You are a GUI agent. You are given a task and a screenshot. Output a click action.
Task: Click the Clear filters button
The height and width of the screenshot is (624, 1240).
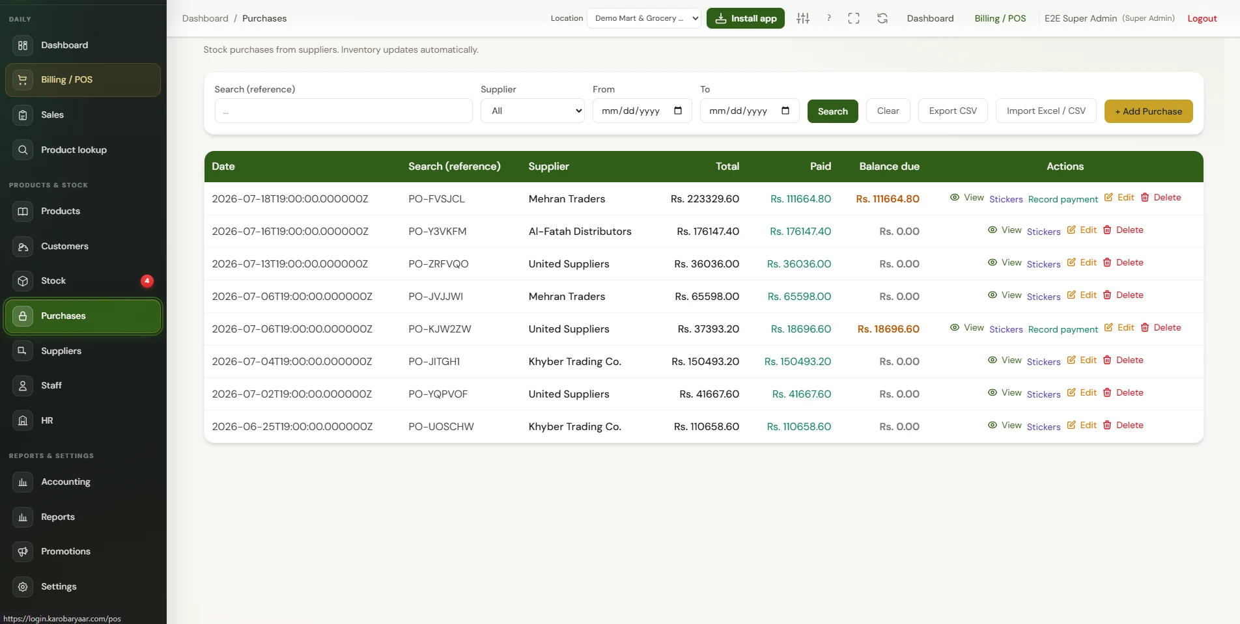point(888,111)
